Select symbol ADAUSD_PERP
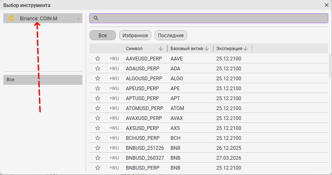 click(142, 69)
